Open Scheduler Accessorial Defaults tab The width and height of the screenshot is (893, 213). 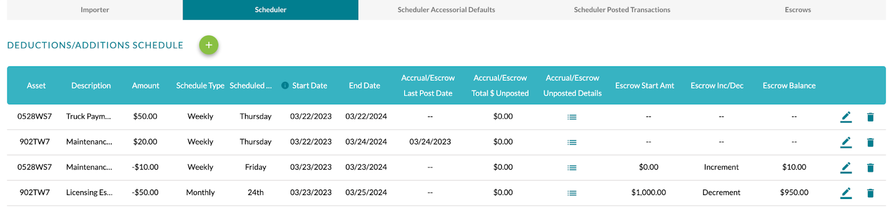click(446, 9)
